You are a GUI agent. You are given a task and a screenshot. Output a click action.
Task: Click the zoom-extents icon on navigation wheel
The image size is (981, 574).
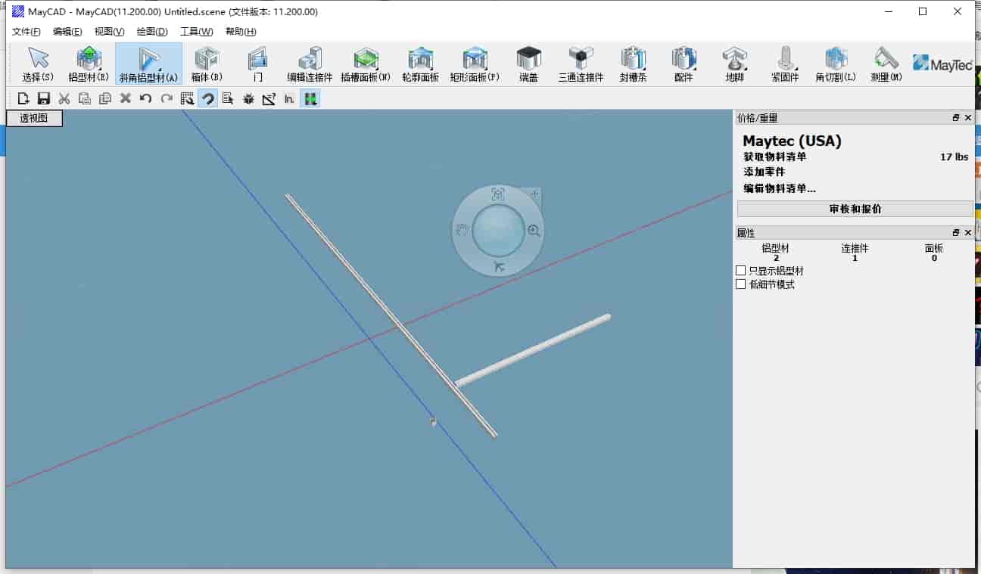497,194
